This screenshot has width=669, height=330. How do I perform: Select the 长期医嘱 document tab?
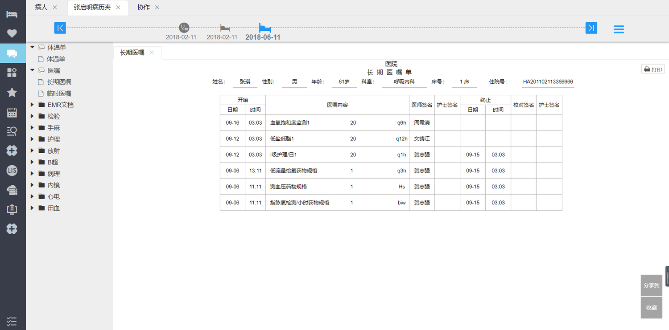point(132,53)
